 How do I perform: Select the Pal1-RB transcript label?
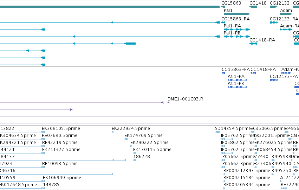click(232, 33)
